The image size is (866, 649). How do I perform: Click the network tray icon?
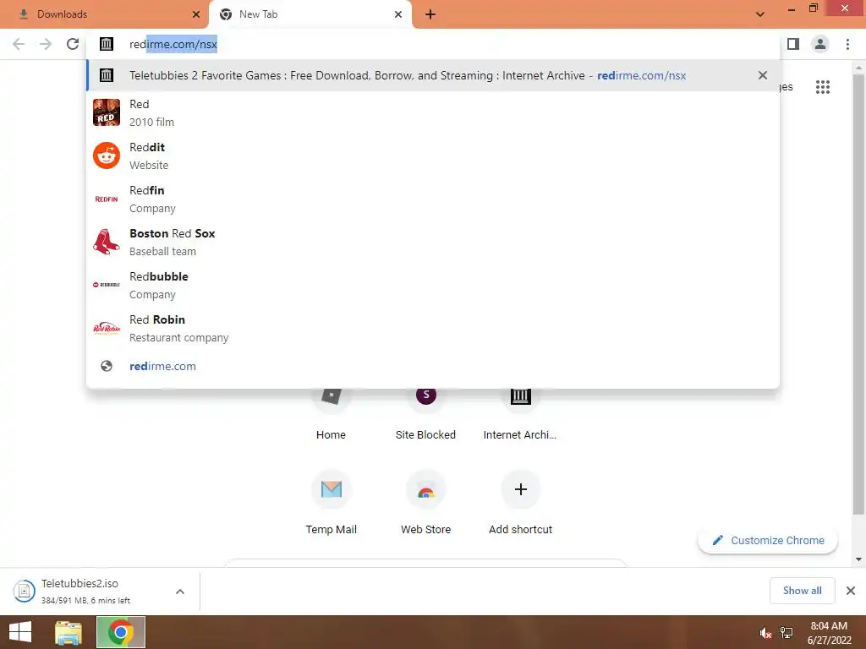coord(787,633)
